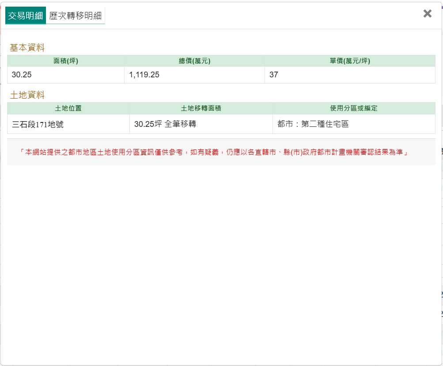The image size is (443, 366).
Task: Click the 土地資料 section heading
Action: [27, 95]
